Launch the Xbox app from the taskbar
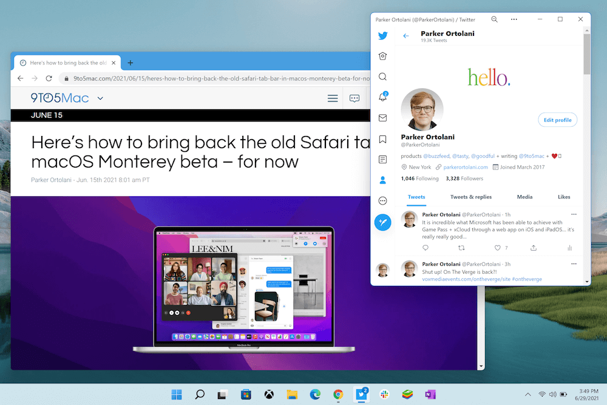 point(269,394)
